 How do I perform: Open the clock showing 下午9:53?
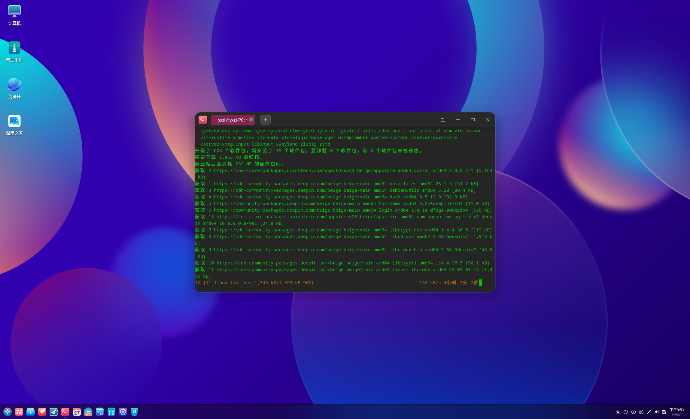point(676,412)
